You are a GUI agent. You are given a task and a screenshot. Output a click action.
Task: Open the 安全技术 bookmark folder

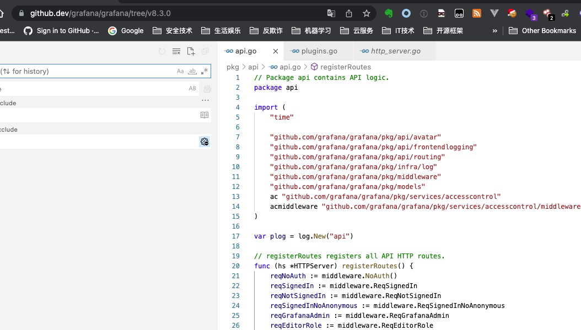(173, 31)
